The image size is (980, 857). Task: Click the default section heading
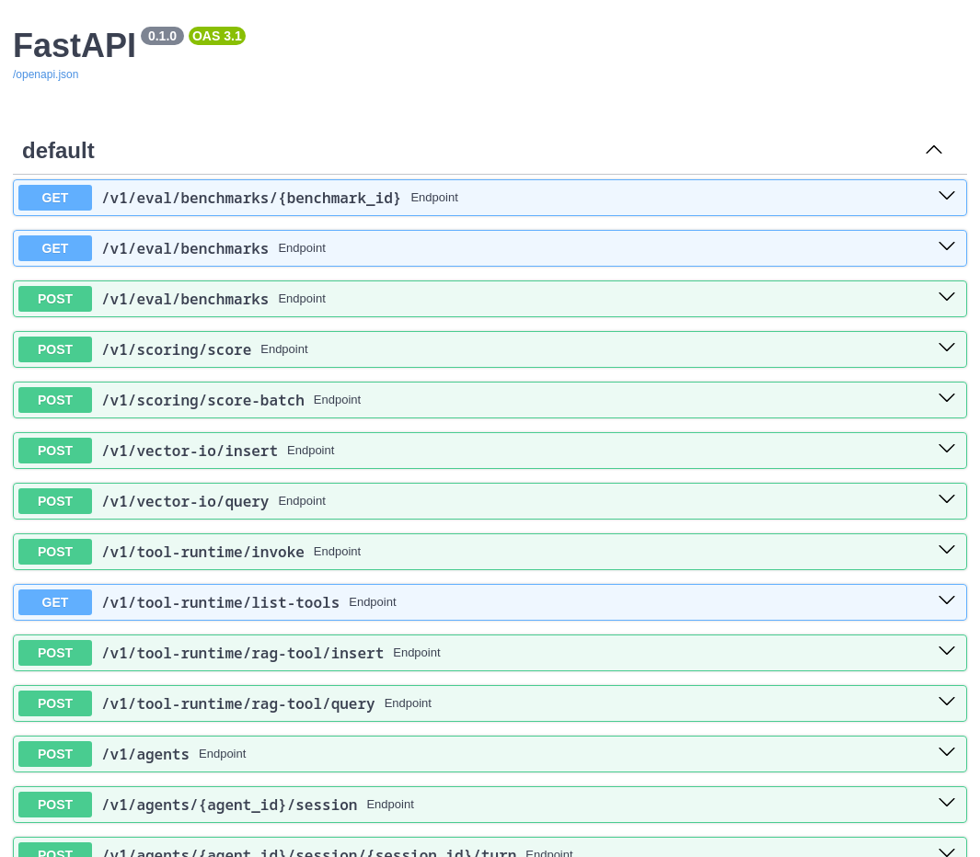point(58,151)
